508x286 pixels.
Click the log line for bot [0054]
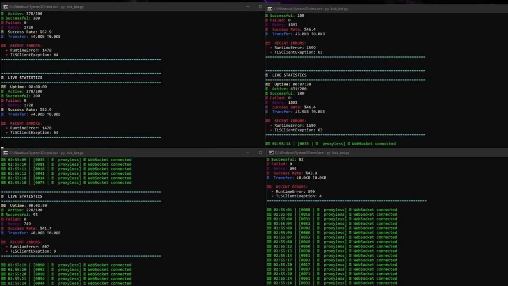pyautogui.click(x=66, y=279)
